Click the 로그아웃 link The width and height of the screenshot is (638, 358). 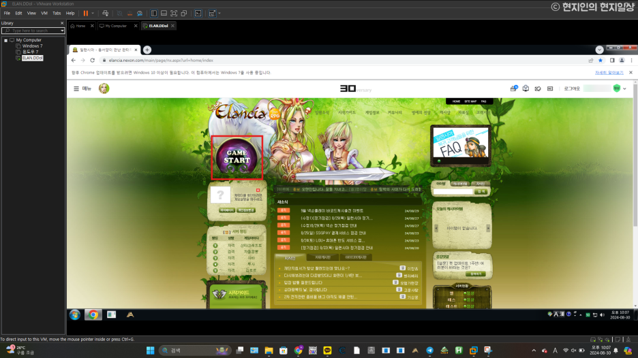pos(572,88)
